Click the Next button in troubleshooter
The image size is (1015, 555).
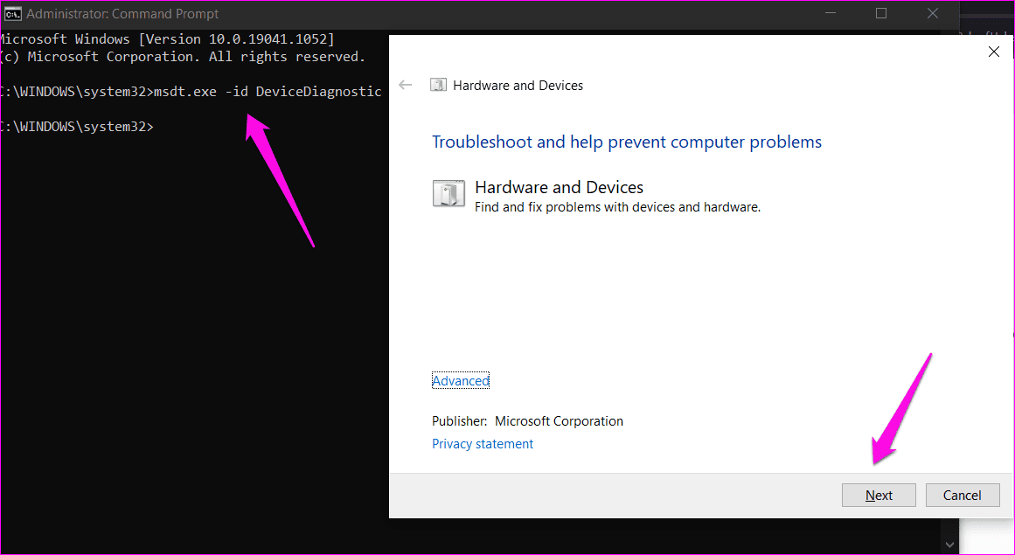tap(879, 495)
